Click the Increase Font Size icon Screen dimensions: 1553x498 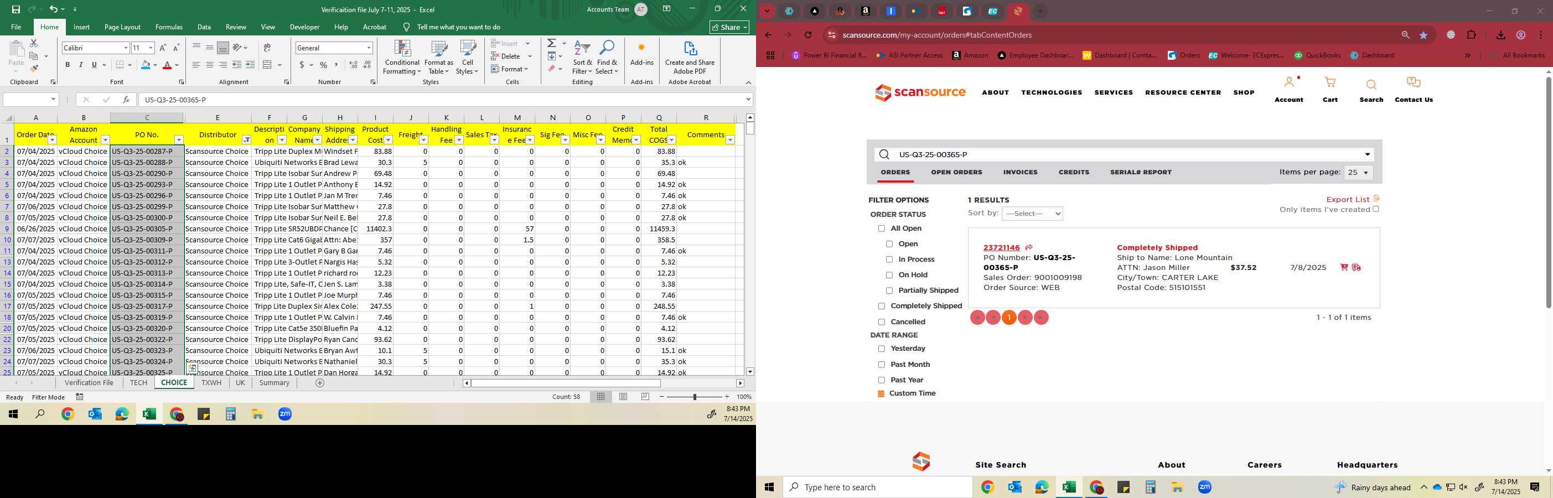(x=163, y=48)
